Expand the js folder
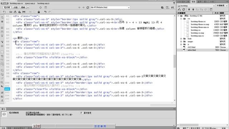 pos(181,44)
